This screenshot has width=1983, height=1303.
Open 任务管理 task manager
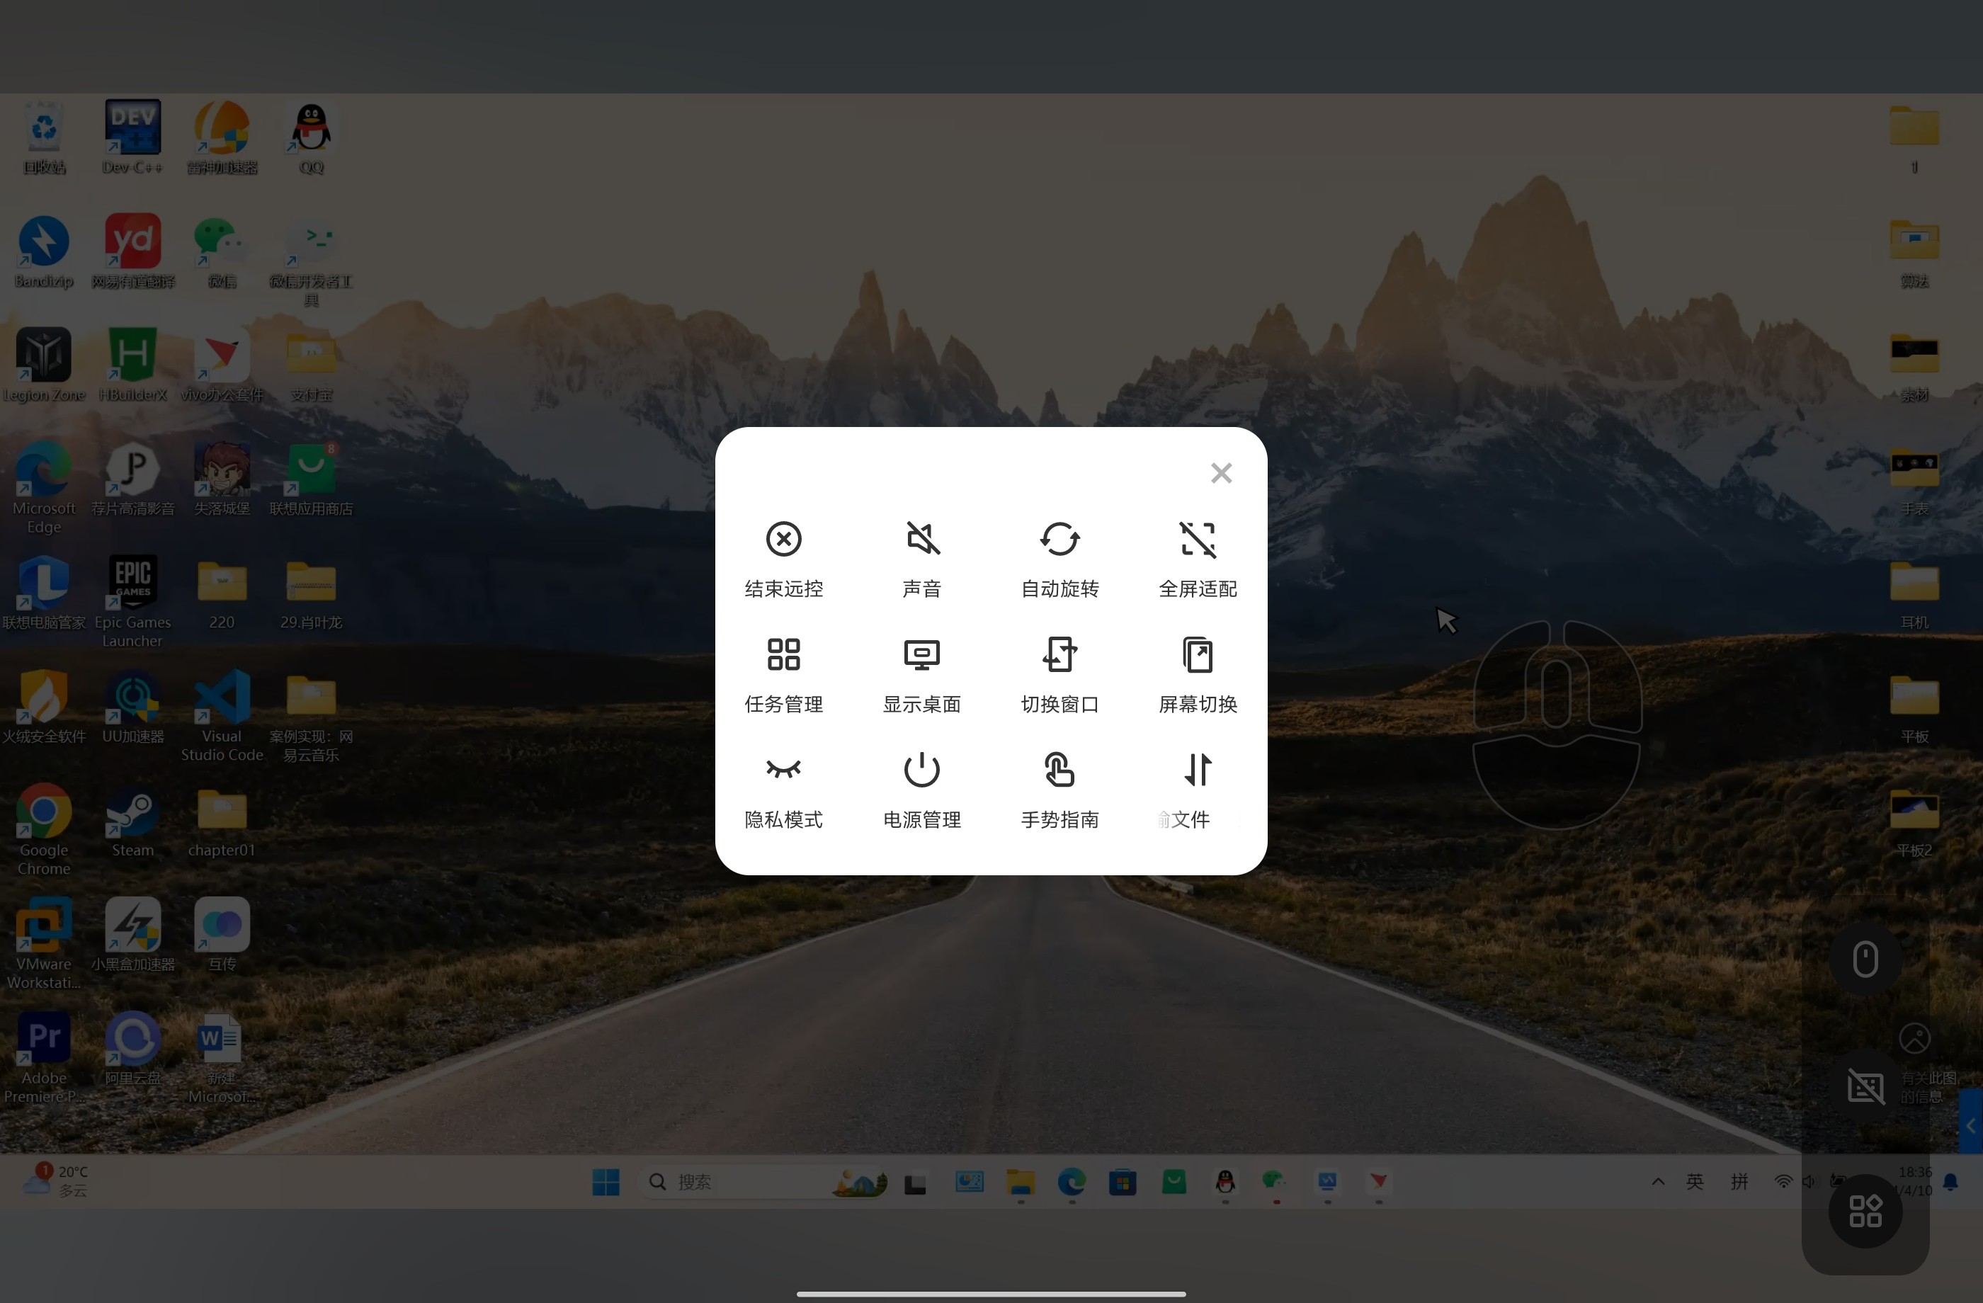point(783,674)
